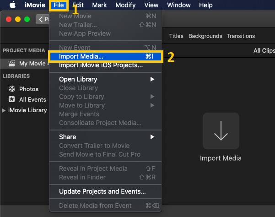Choose Import Media... from File menu

[106, 56]
